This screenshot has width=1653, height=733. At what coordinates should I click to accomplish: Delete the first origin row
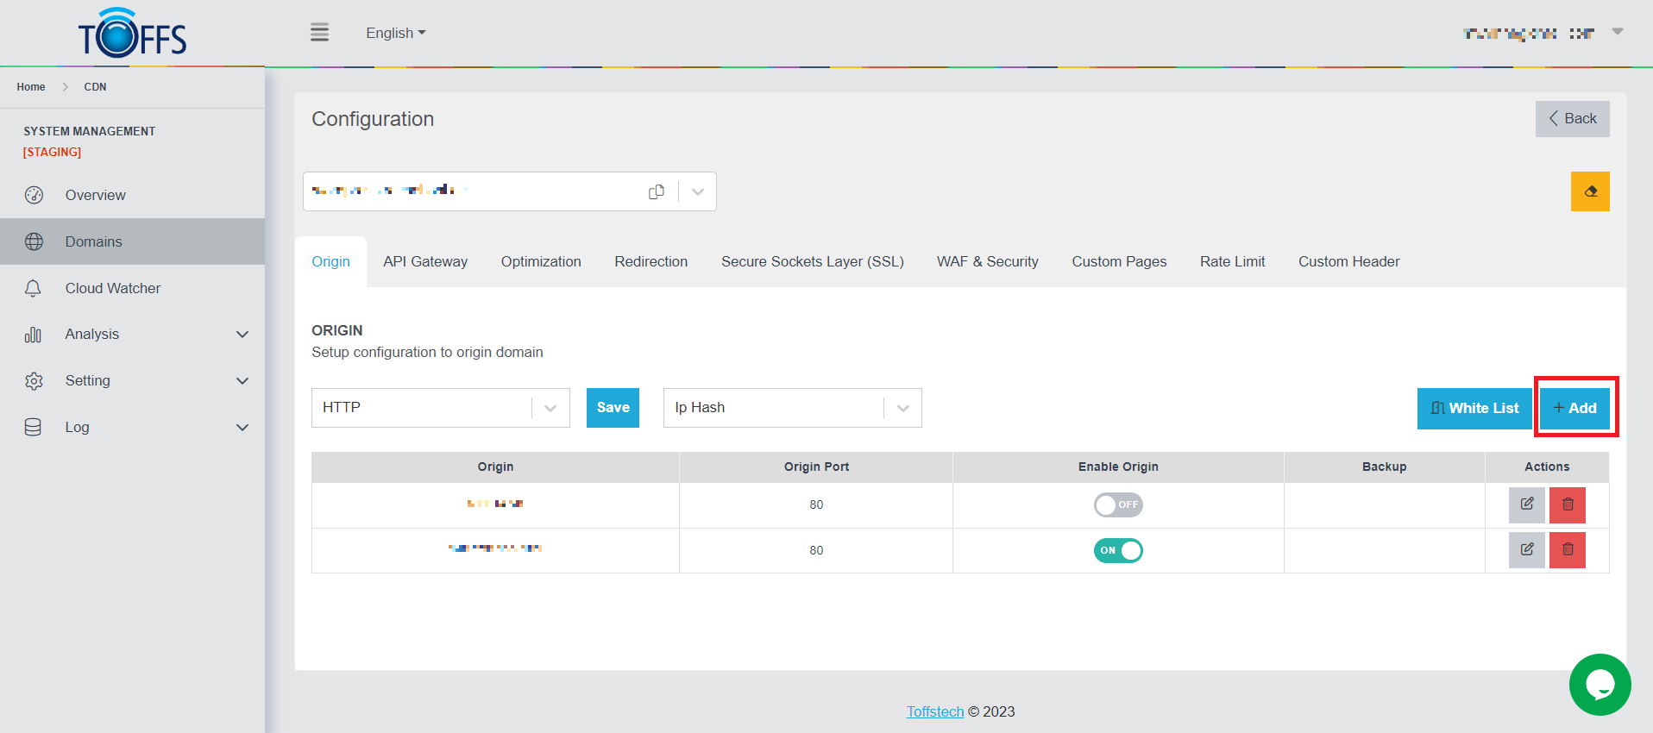point(1567,504)
